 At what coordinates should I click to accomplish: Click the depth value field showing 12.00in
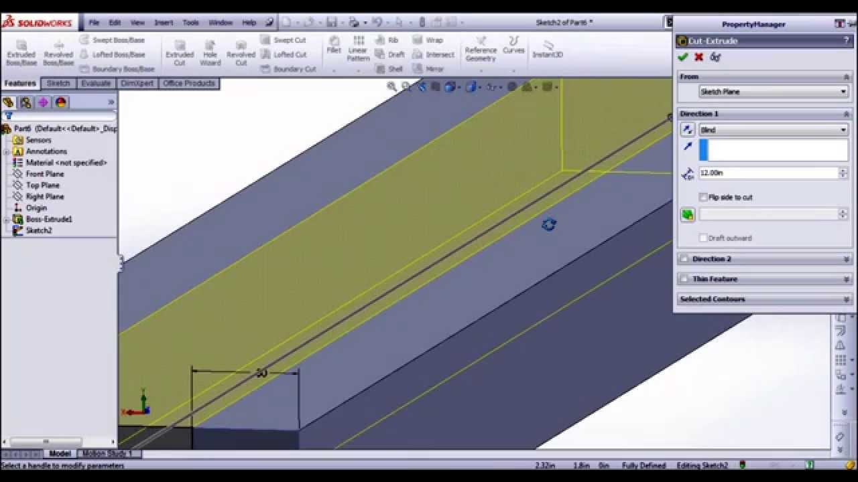click(768, 173)
